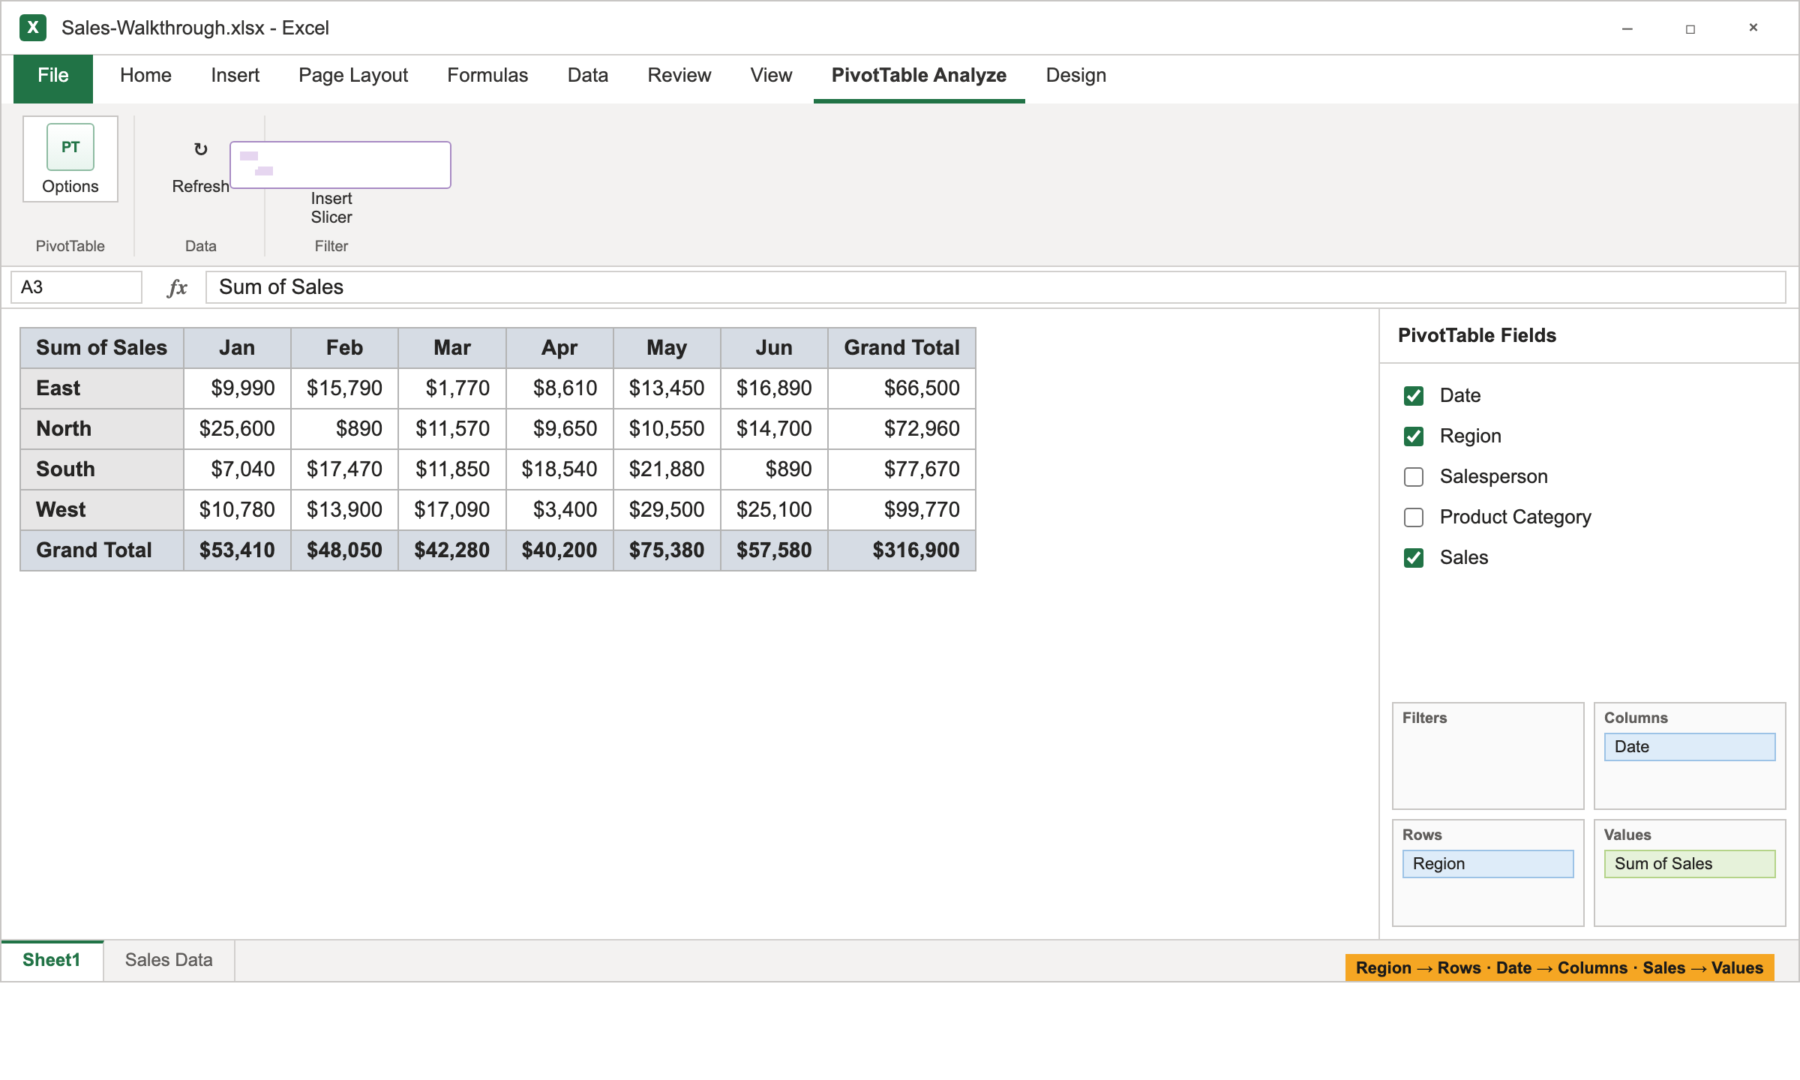Click the Feb column header
The height and width of the screenshot is (1080, 1800).
pos(344,348)
